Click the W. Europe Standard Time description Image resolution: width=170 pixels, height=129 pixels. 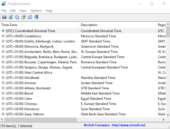(99, 52)
